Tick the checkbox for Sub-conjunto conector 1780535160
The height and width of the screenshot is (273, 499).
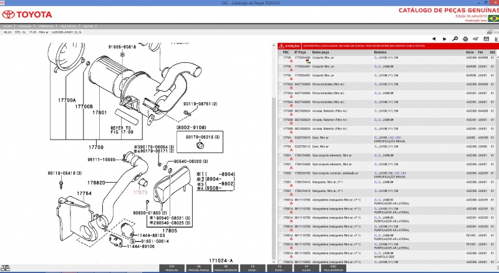280,174
